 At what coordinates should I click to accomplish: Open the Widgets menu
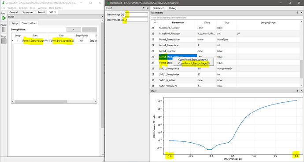[12, 8]
